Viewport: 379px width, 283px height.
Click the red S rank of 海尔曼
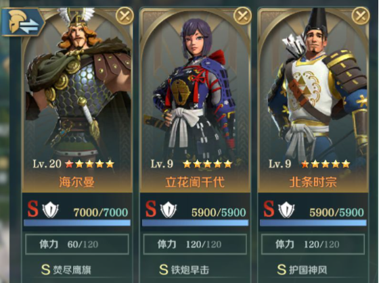click(x=32, y=209)
